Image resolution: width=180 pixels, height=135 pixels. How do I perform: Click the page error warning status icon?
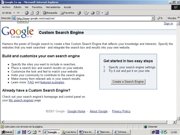(x=2, y=127)
